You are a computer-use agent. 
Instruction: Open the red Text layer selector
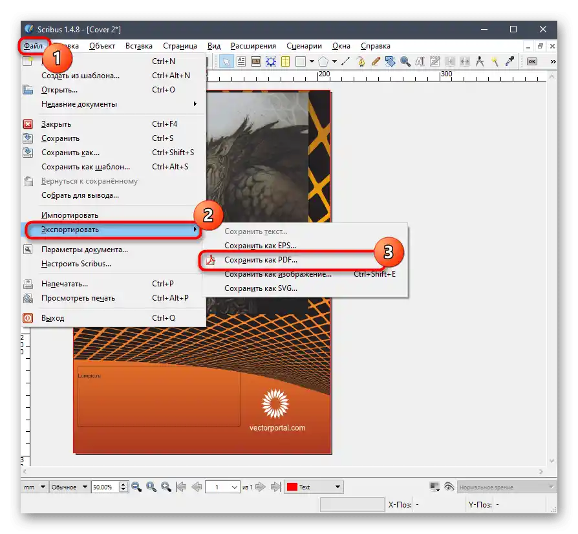tap(314, 487)
